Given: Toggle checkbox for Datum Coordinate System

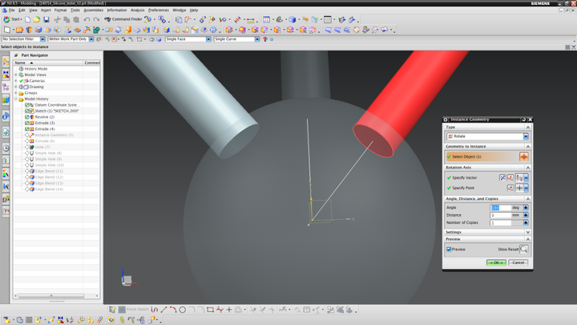Looking at the screenshot, I should 27,105.
